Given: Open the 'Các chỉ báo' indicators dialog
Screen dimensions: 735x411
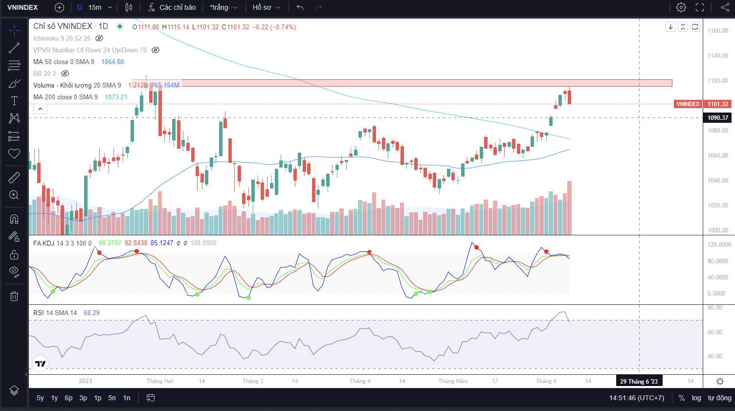Looking at the screenshot, I should (172, 7).
